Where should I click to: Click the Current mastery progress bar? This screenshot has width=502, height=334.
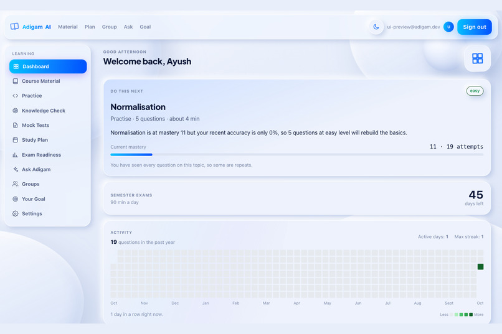point(297,155)
